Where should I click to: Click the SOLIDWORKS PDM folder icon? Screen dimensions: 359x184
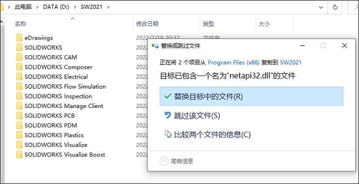click(19, 125)
